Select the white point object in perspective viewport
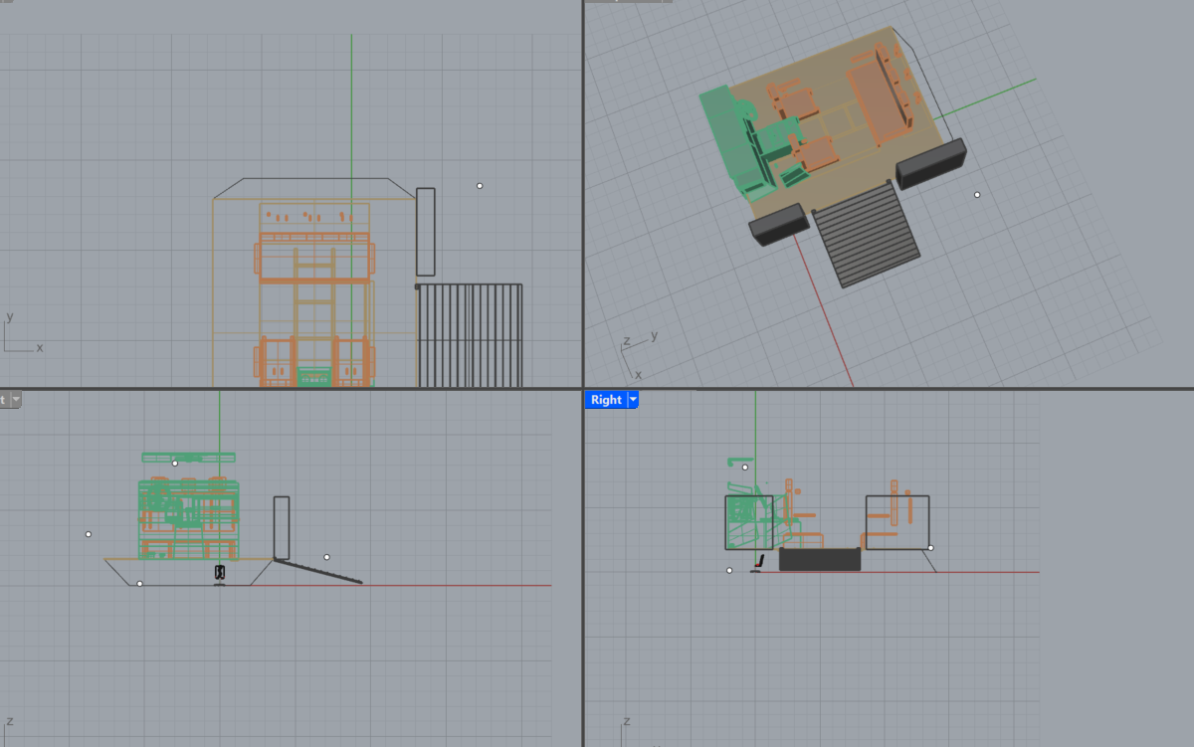 point(977,195)
